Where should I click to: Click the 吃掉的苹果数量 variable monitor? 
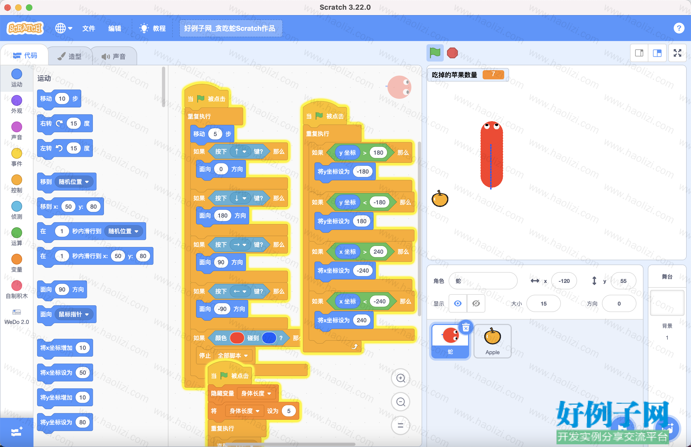468,74
